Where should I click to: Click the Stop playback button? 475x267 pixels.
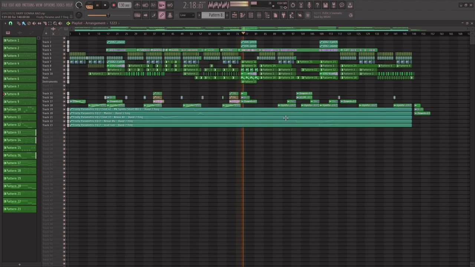(105, 5)
